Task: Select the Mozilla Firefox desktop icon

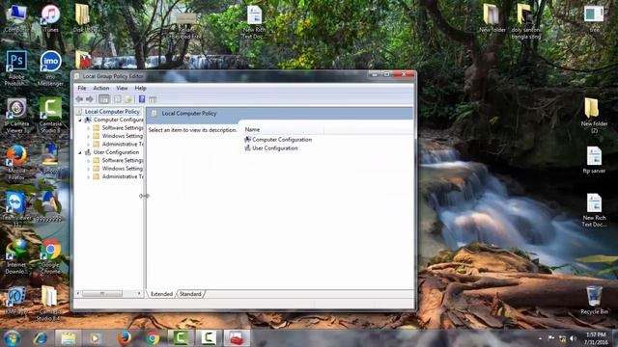Action: (16, 162)
